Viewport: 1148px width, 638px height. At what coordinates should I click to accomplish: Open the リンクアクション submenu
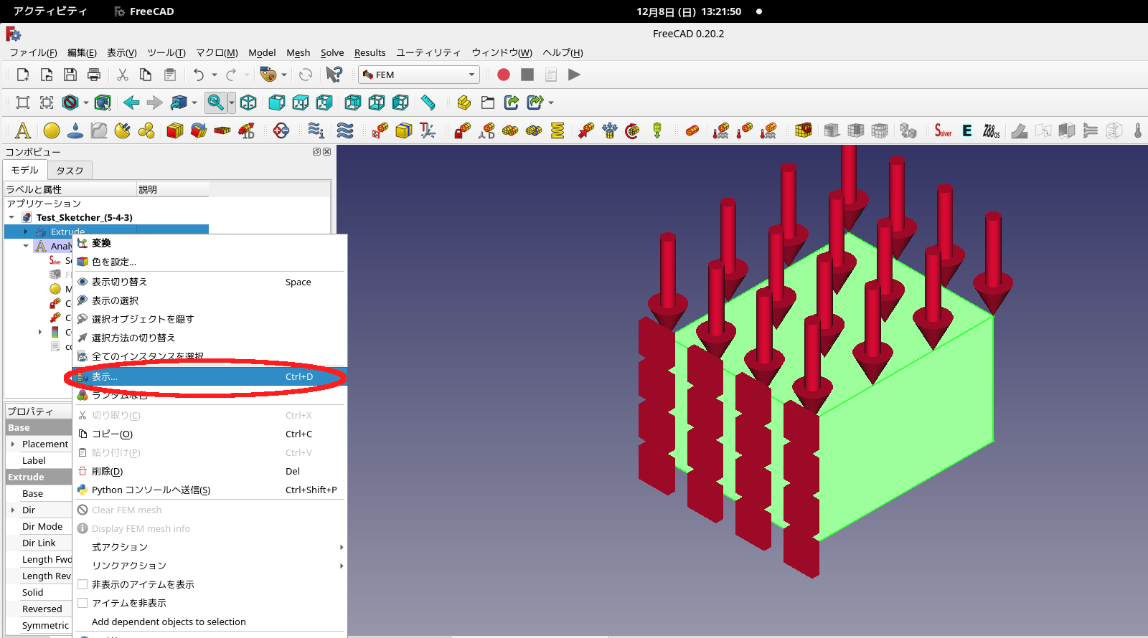(x=210, y=566)
